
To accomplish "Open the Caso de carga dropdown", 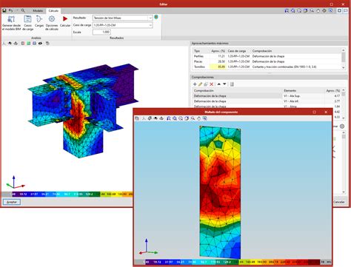I will coord(122,25).
